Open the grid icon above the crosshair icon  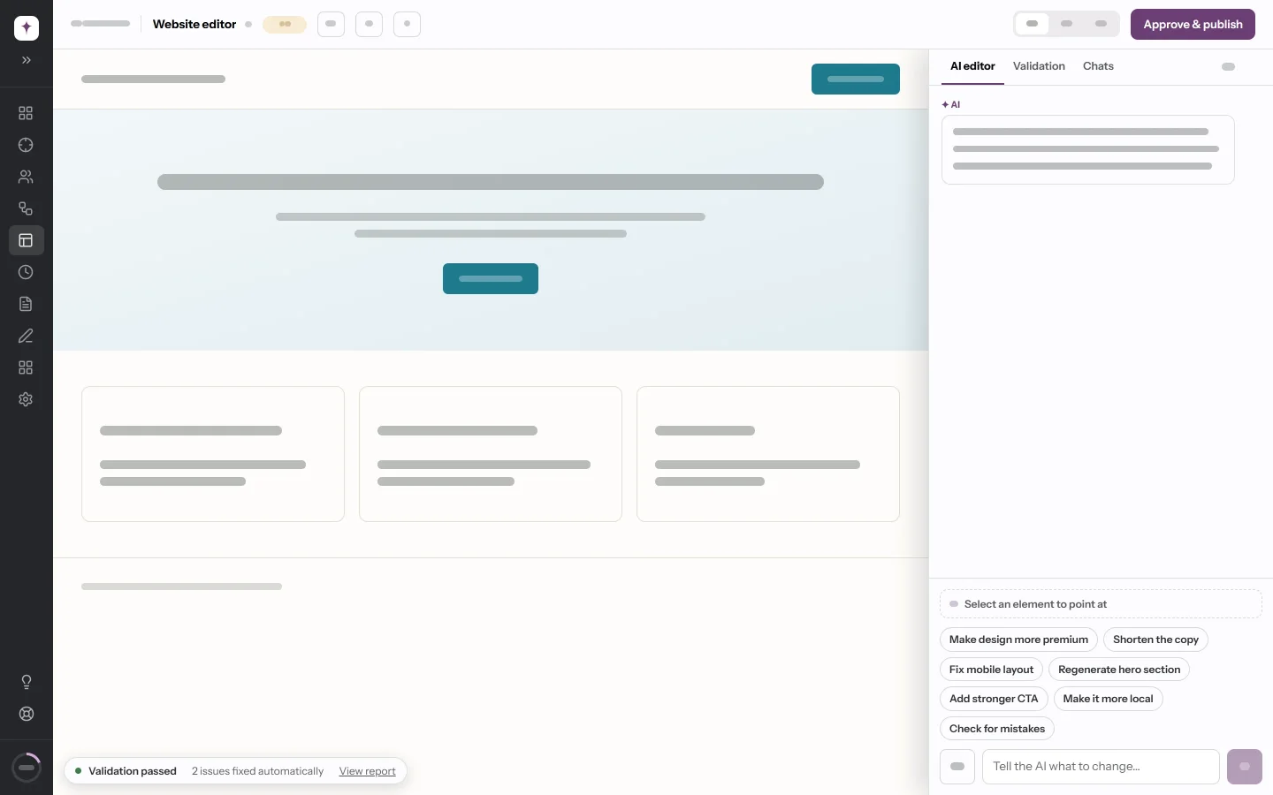pyautogui.click(x=26, y=113)
